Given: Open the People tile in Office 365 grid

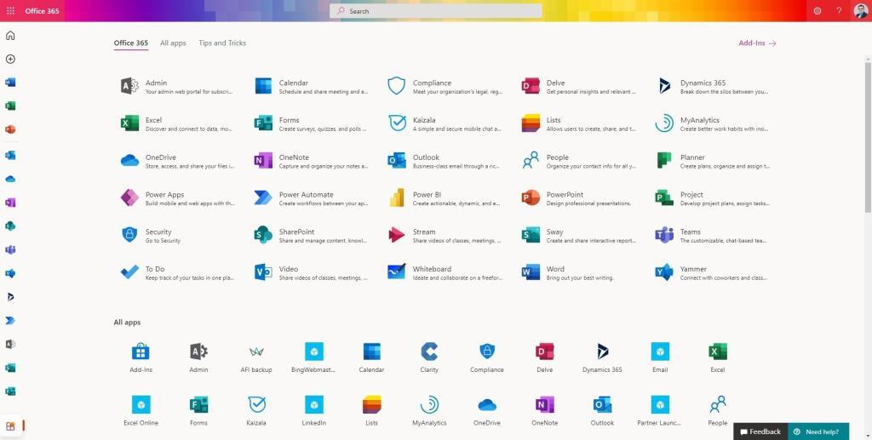Looking at the screenshot, I should tap(578, 161).
